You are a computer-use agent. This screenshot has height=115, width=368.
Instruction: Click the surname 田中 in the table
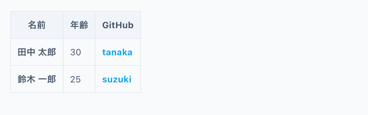click(x=26, y=52)
